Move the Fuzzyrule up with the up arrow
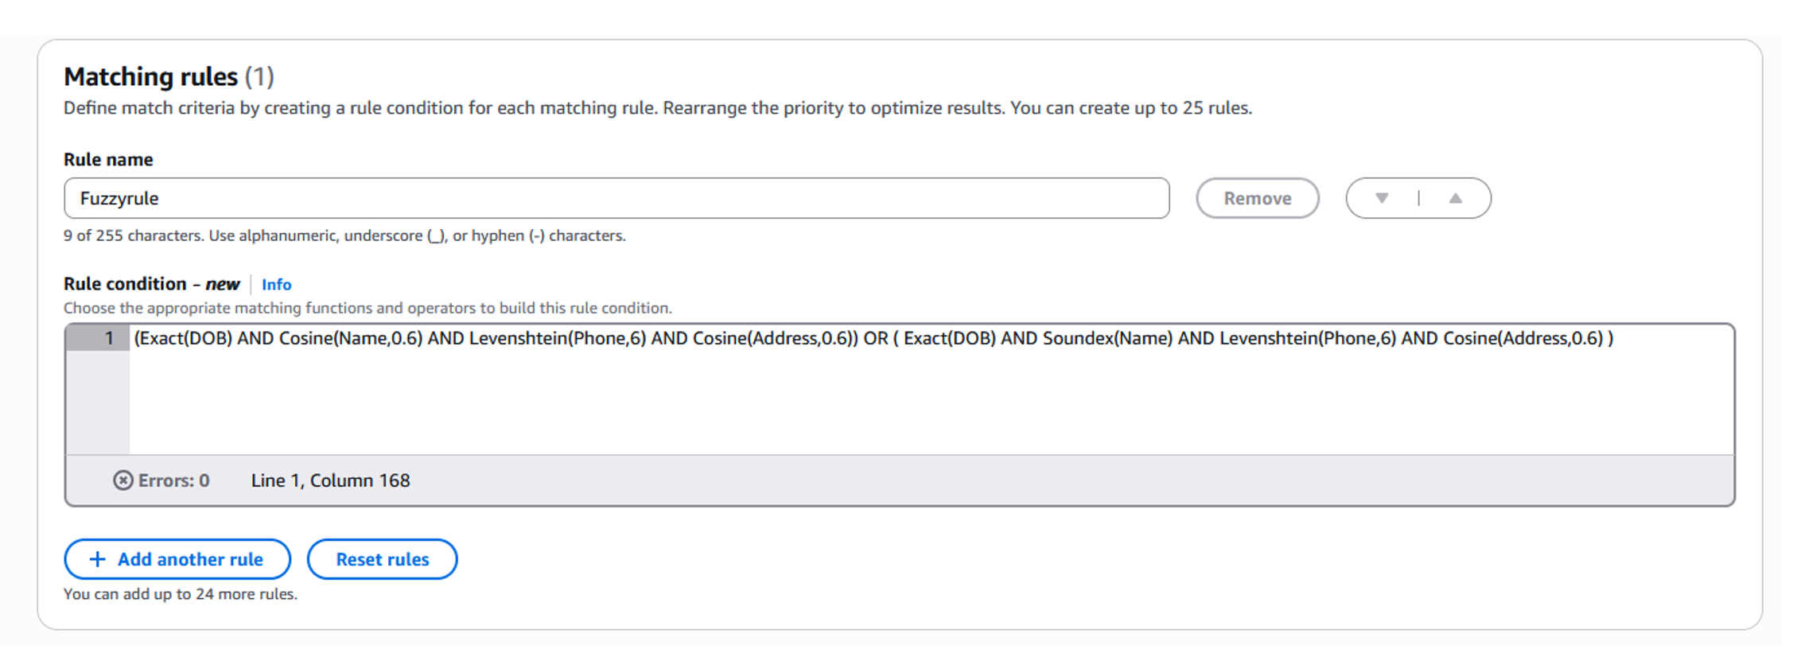Viewport: 1793px width, 657px height. pyautogui.click(x=1455, y=198)
